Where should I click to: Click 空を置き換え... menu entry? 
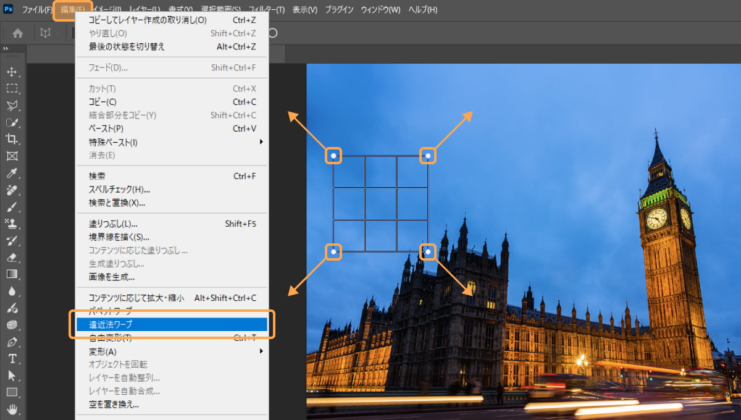tap(114, 405)
